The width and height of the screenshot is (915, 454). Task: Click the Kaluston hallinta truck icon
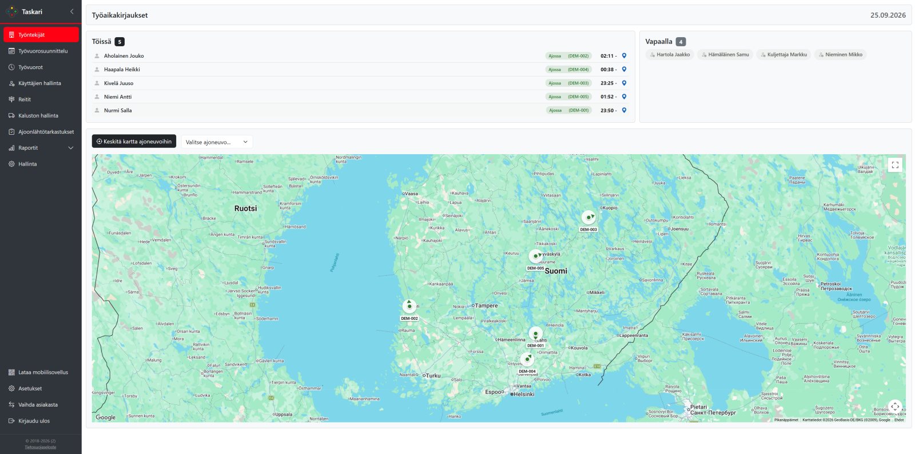(11, 115)
